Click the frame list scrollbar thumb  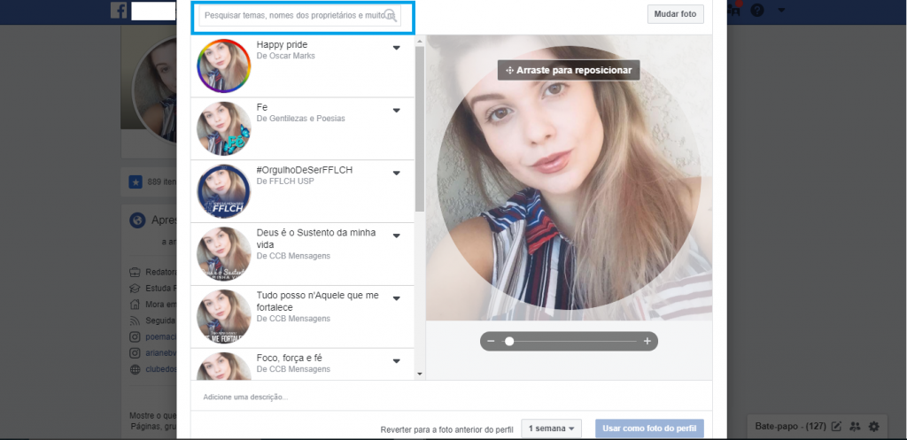pos(420,128)
